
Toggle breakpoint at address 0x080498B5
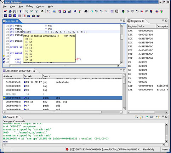coord(25,102)
